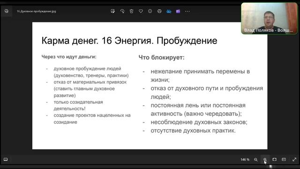Screen dimensions: 300x169
Task: Click the OneDrive cloud icon
Action: (x=169, y=11)
